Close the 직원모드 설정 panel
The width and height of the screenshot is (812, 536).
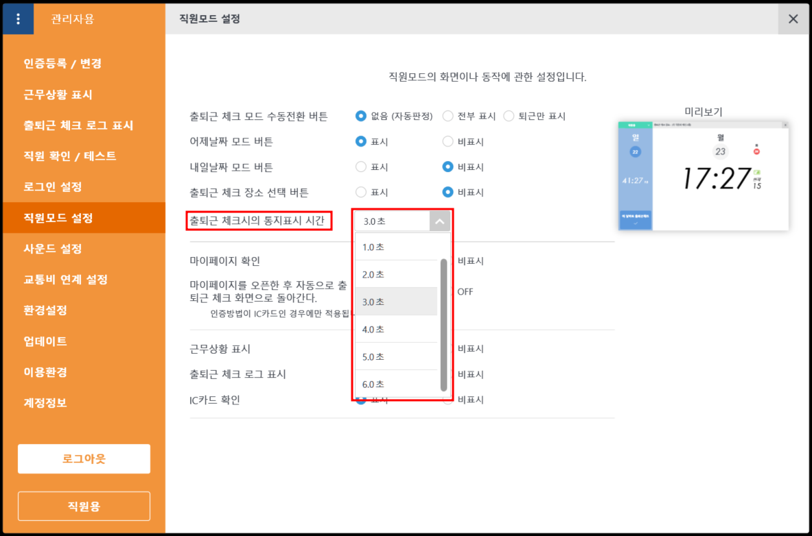pyautogui.click(x=793, y=19)
